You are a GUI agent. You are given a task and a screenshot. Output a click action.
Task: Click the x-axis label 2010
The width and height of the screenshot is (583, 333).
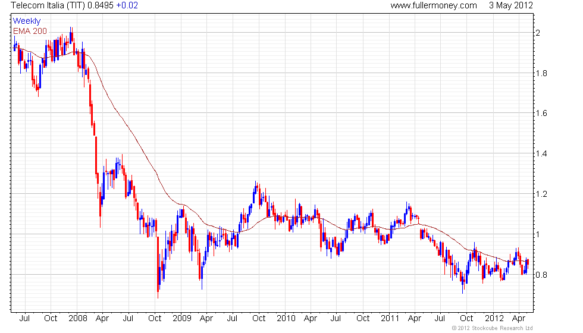pos(286,319)
